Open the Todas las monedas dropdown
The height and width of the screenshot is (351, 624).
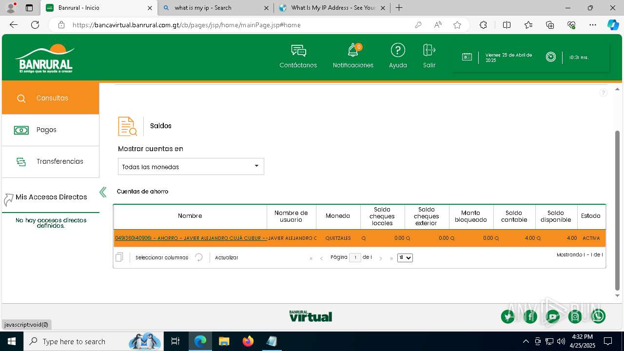click(191, 167)
